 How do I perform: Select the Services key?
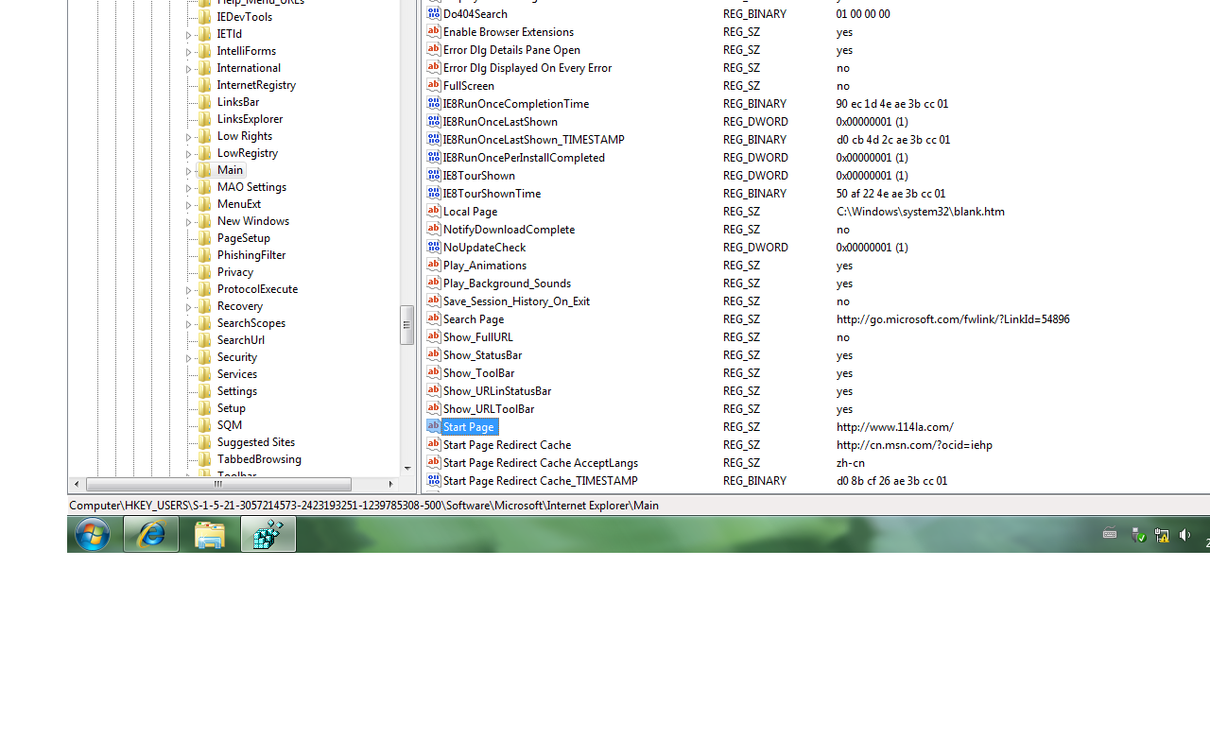pos(236,374)
